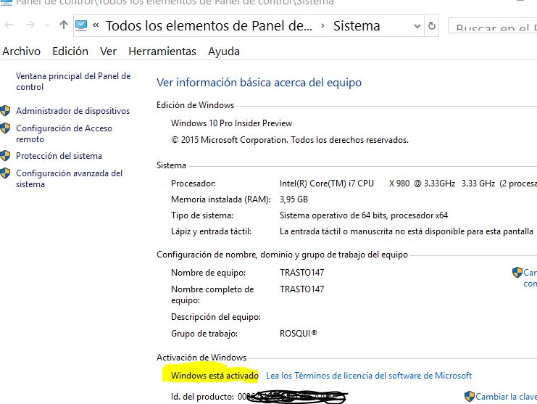Click 'Id. del producto:' label

point(202,397)
